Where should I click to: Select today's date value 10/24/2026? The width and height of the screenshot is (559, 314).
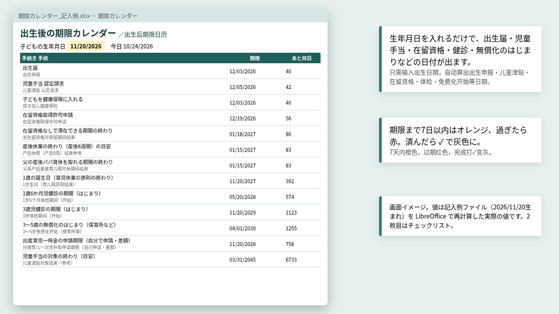pyautogui.click(x=138, y=46)
